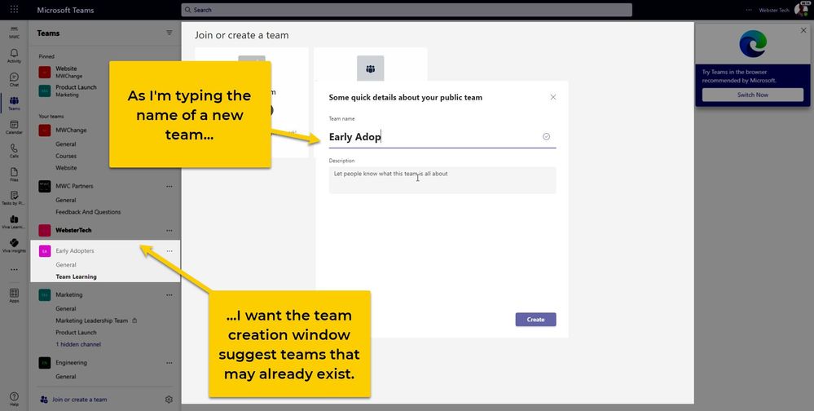Collapse the Pinned section
814x411 pixels.
[46, 56]
